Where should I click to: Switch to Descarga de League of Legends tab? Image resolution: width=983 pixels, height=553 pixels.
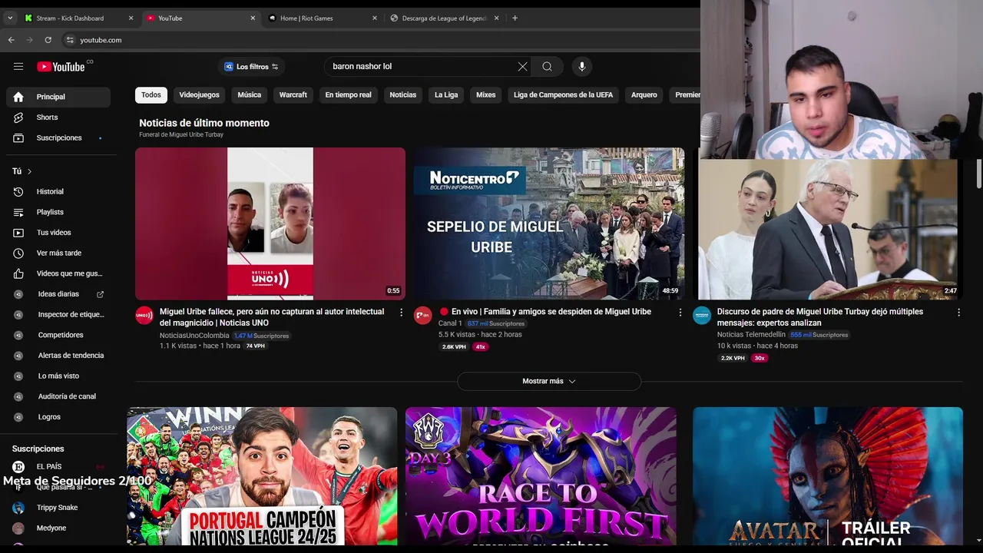(x=444, y=18)
